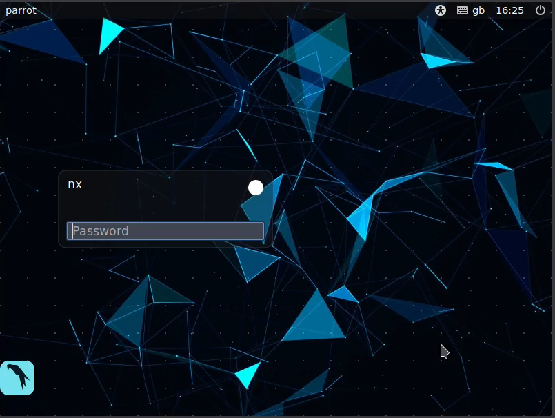The image size is (555, 418).
Task: Click the Parrot logo icon
Action: 17,377
